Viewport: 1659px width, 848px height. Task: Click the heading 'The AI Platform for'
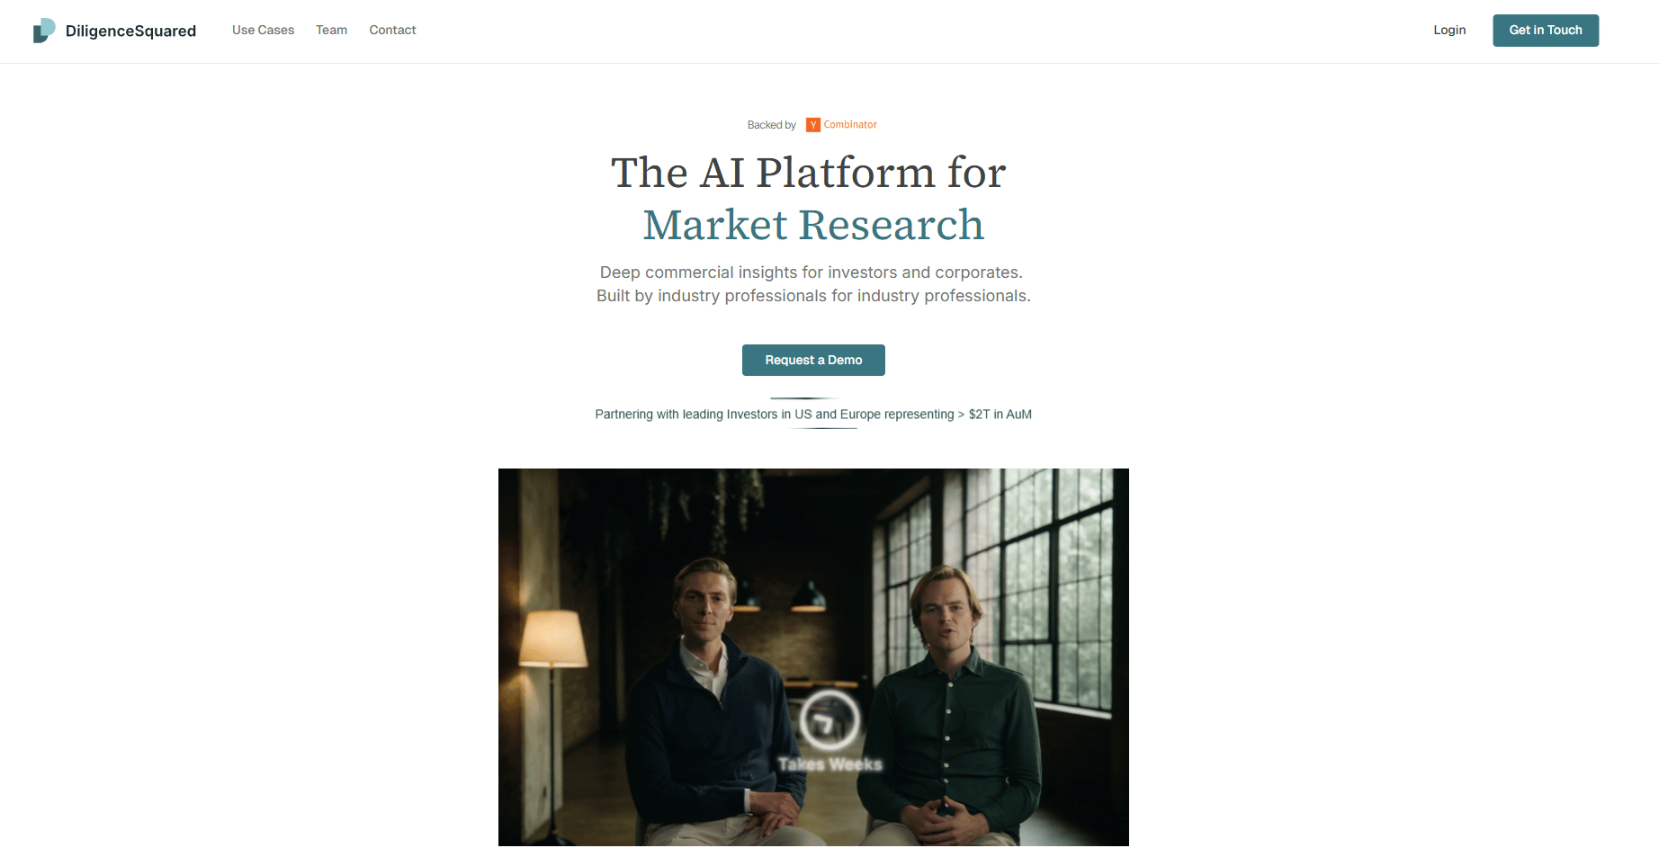(809, 173)
